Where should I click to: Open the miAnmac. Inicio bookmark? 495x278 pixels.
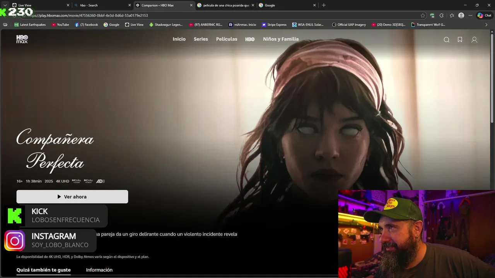click(x=242, y=25)
